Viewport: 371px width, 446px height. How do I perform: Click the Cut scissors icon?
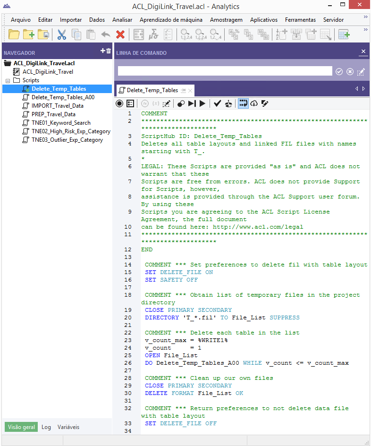tap(62, 34)
